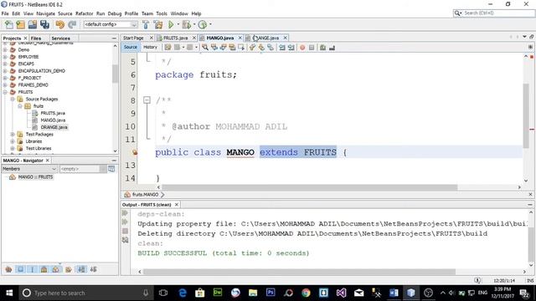Switch to the Start Page tab
This screenshot has height=301, width=536.
point(133,38)
